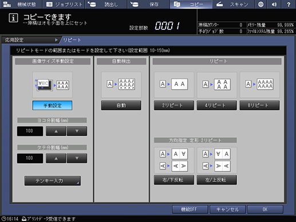
Task: Click the 応用設定 breadcrumb arrow
Action: click(x=56, y=40)
